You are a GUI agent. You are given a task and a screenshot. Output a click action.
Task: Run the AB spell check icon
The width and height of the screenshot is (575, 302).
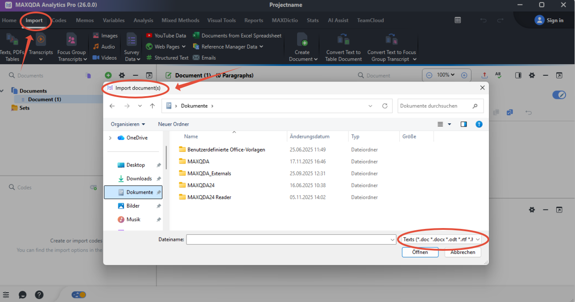[498, 75]
